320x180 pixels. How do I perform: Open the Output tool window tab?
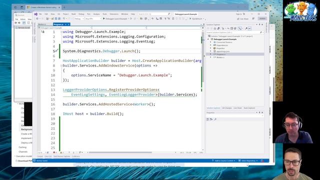tap(40, 156)
